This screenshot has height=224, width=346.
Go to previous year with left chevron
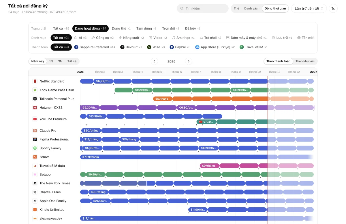point(154,61)
